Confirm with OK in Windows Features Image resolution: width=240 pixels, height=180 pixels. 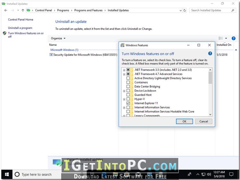click(184, 121)
